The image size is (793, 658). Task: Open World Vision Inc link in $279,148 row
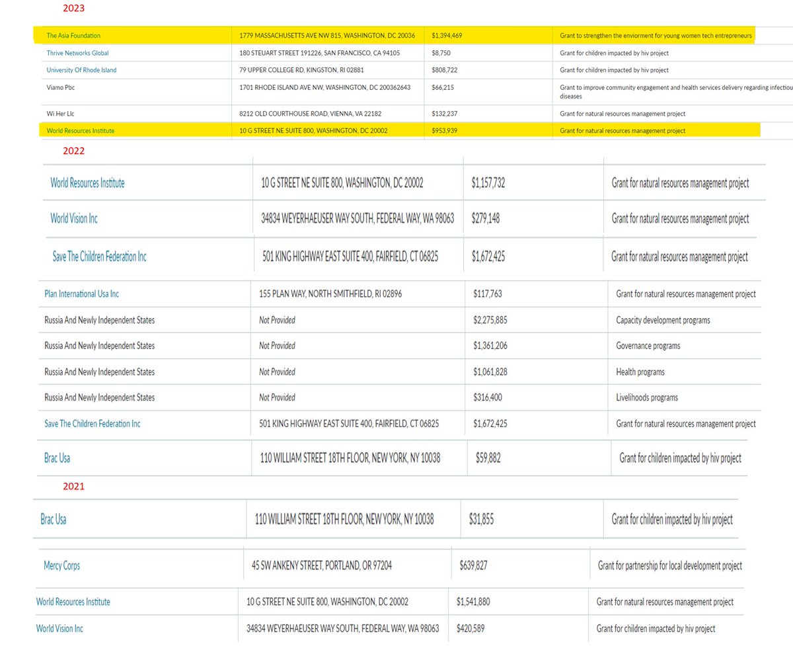point(73,218)
